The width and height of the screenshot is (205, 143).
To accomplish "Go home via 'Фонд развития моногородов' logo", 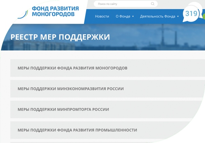I will pos(49,11).
